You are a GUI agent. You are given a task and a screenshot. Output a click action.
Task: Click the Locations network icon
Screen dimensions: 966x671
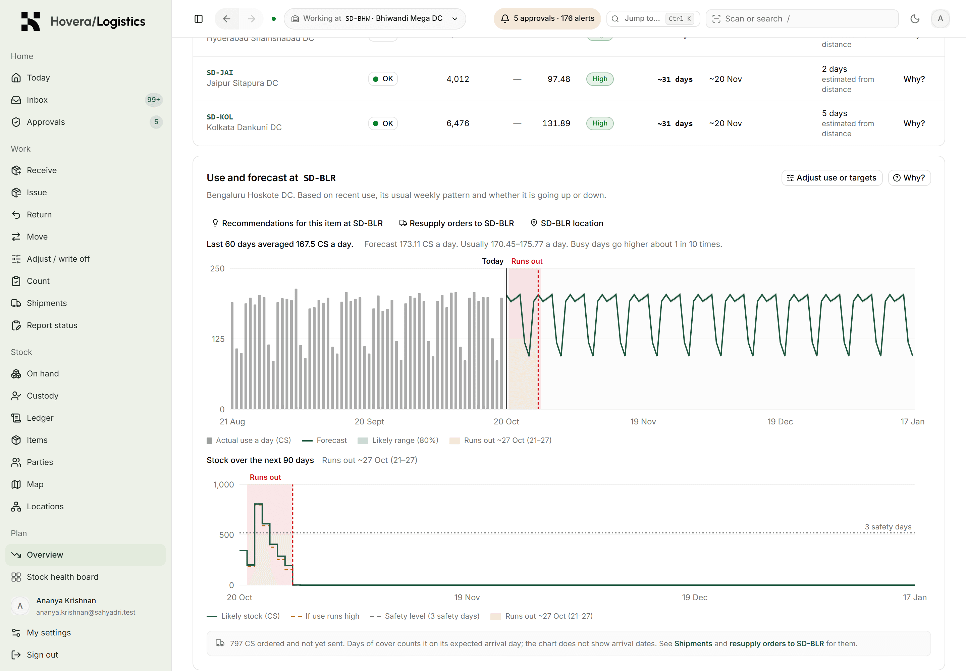coord(16,507)
